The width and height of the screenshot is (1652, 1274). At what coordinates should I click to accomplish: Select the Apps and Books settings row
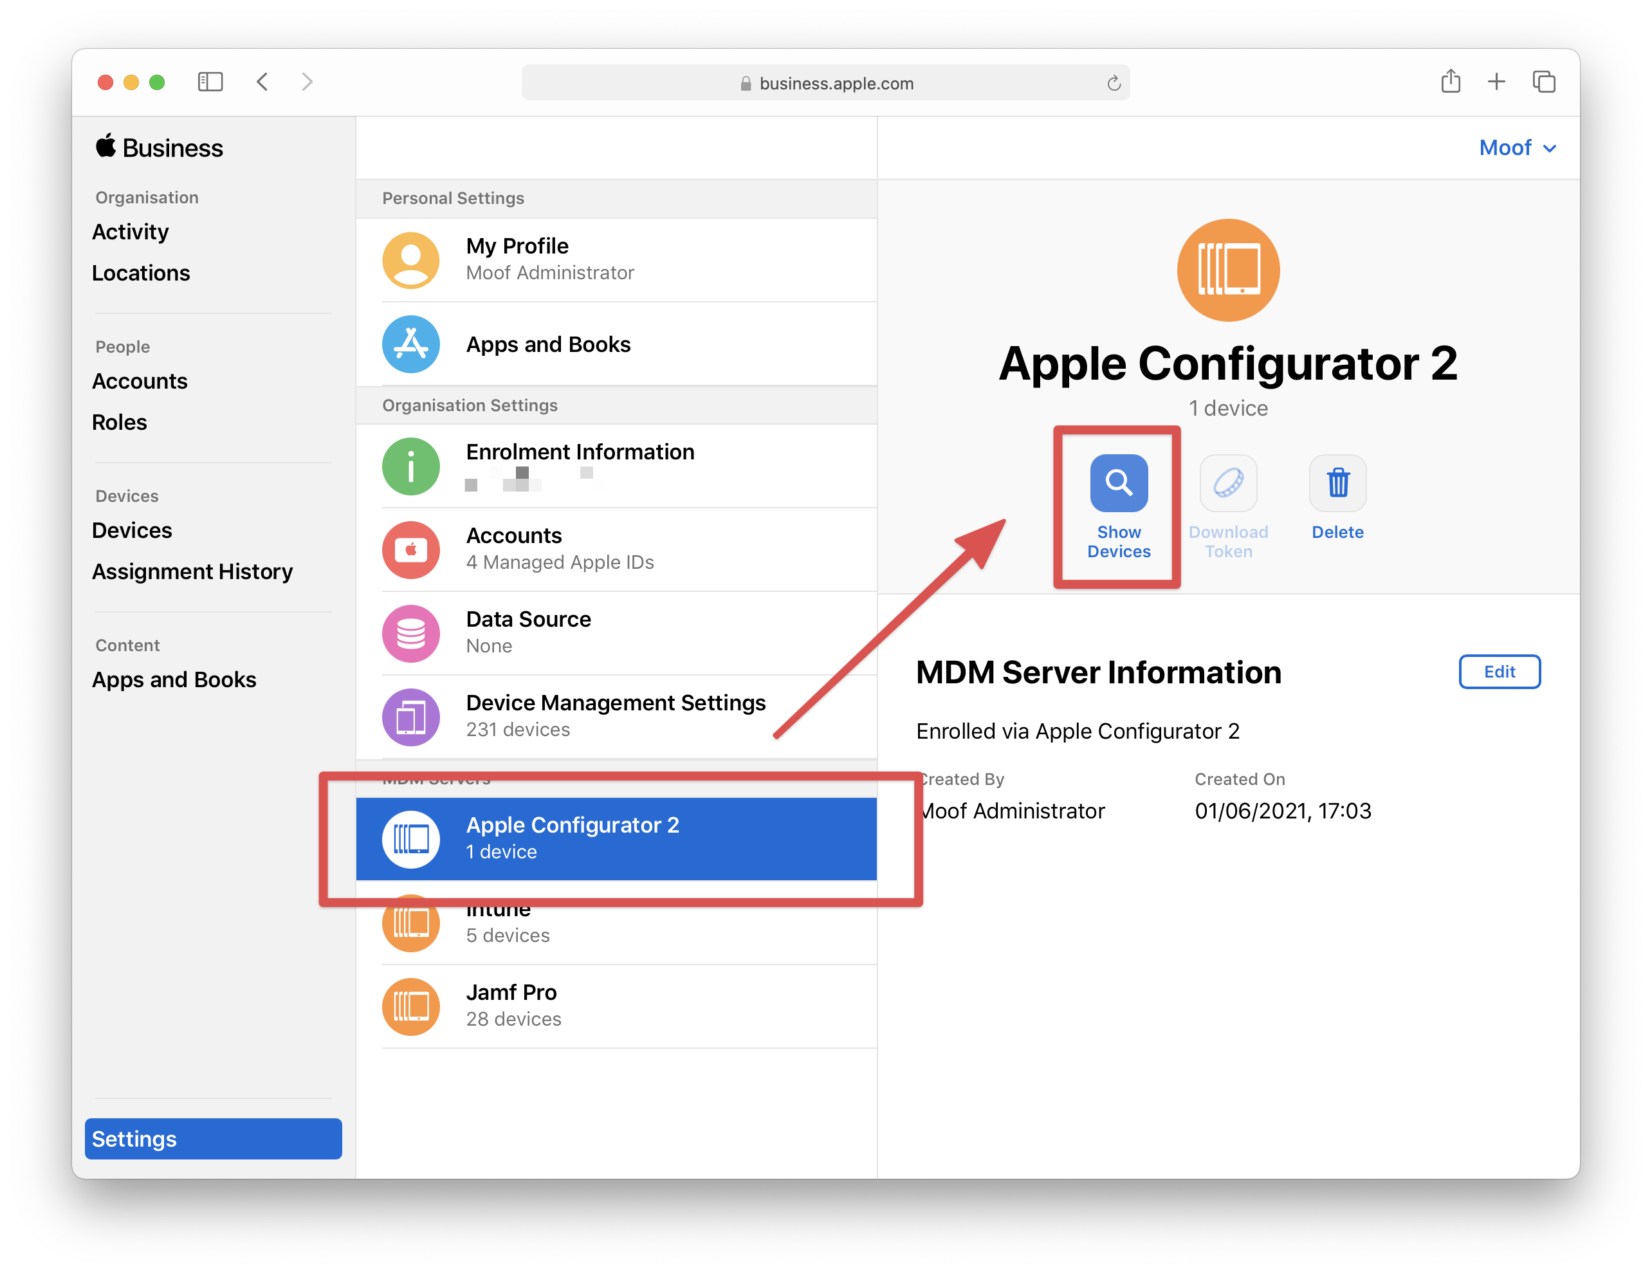click(x=616, y=344)
